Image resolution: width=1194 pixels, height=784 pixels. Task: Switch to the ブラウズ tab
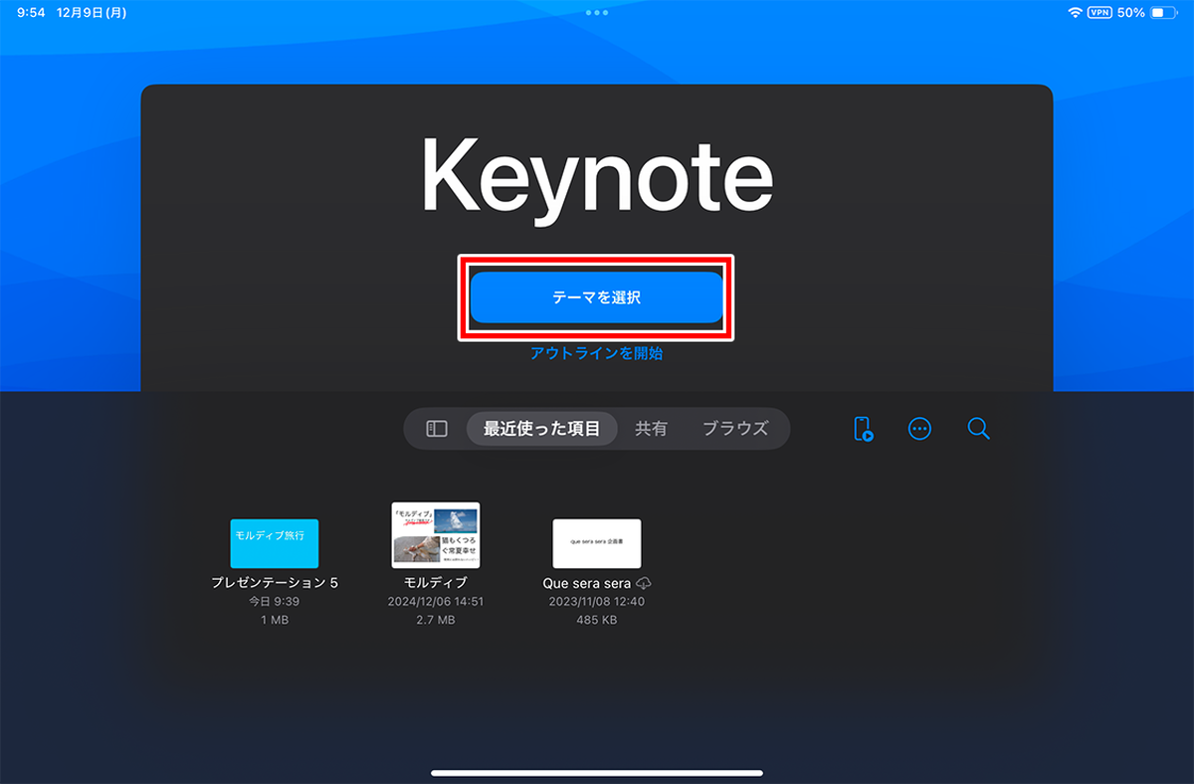click(x=735, y=429)
